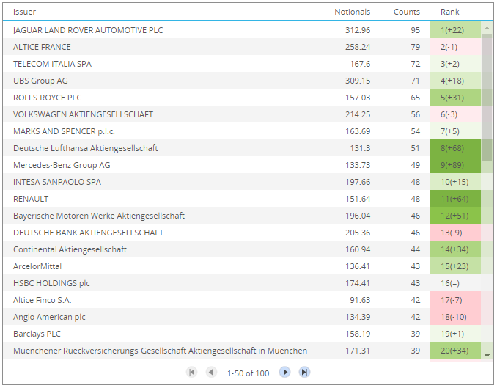The height and width of the screenshot is (388, 497).
Task: Click the rank cell 1(+22)
Action: [455, 30]
